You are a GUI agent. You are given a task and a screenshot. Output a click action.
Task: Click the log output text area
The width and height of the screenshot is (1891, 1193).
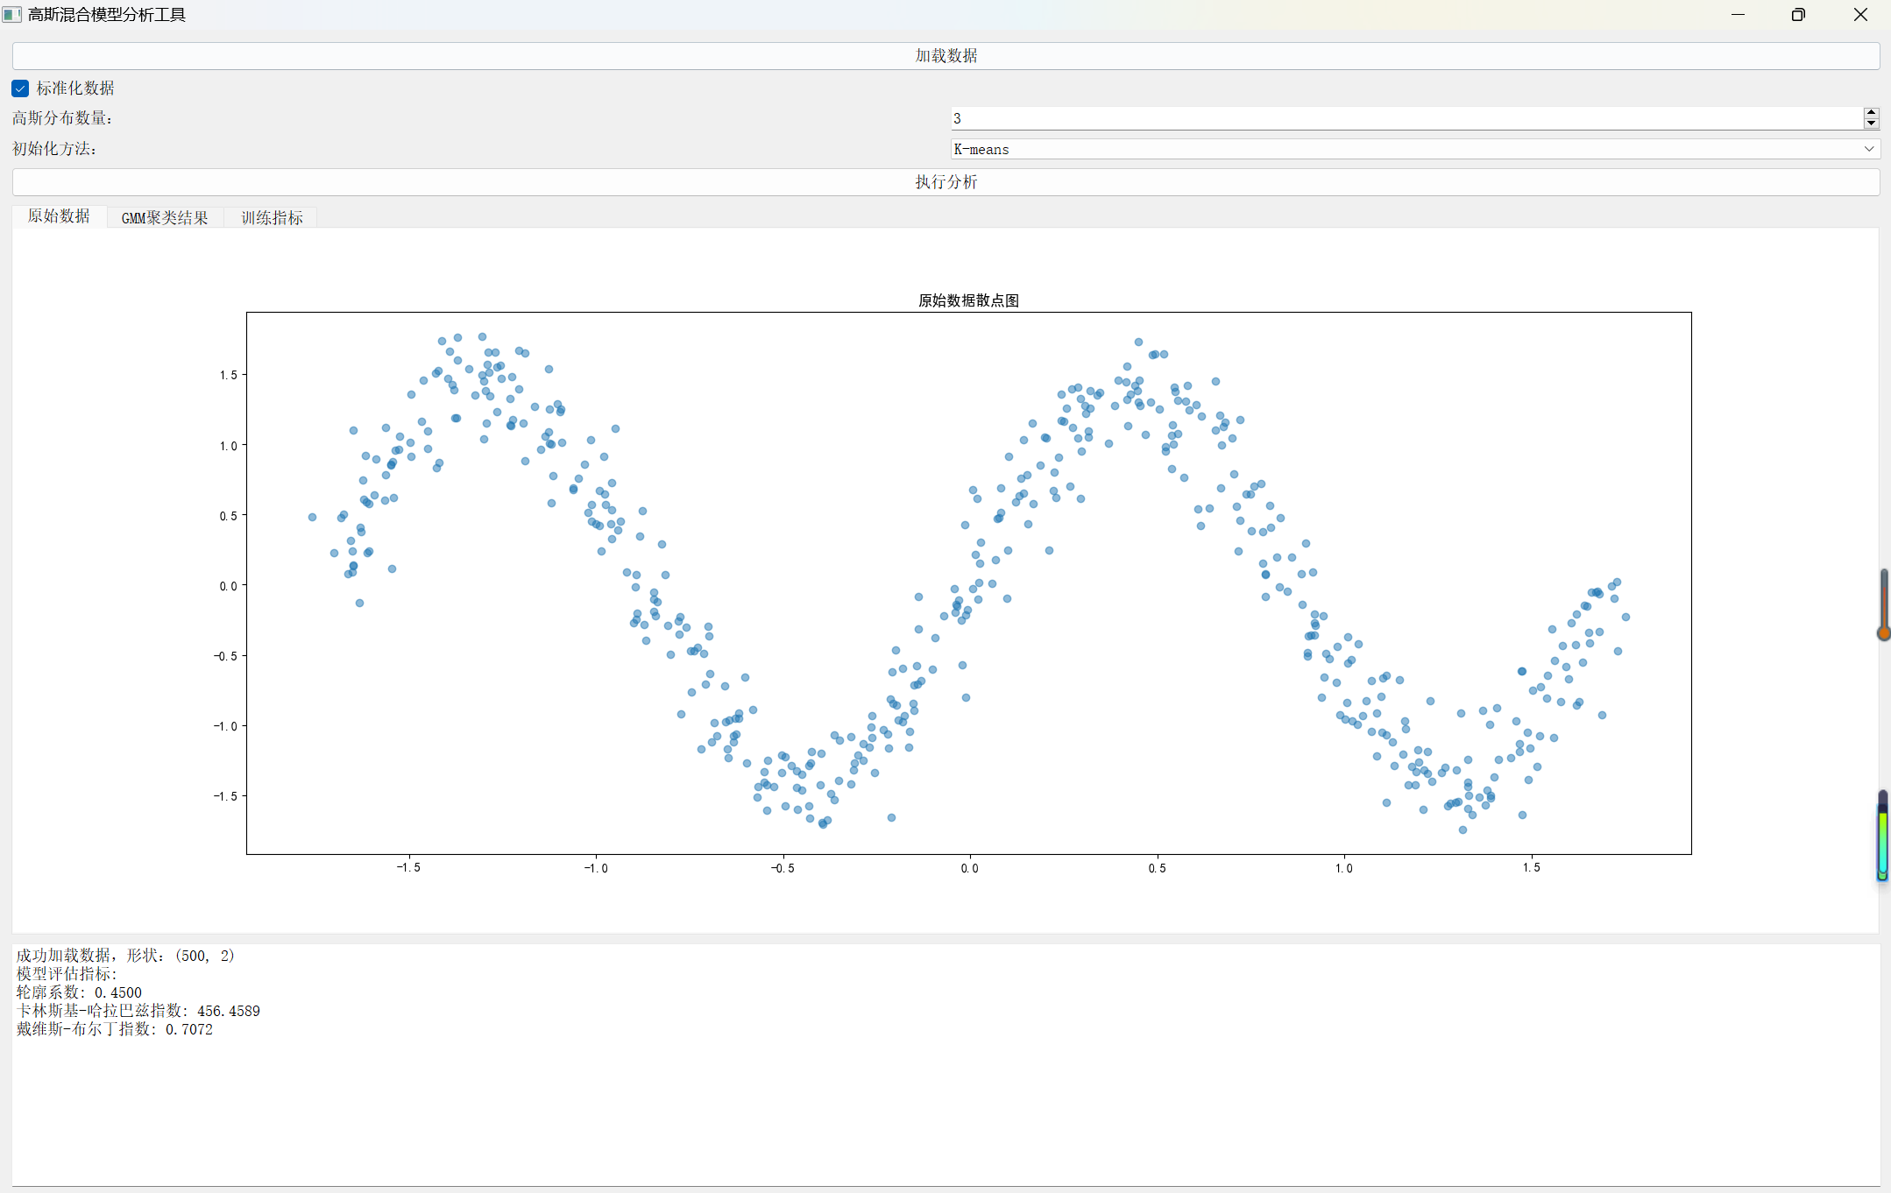pyautogui.click(x=945, y=1095)
